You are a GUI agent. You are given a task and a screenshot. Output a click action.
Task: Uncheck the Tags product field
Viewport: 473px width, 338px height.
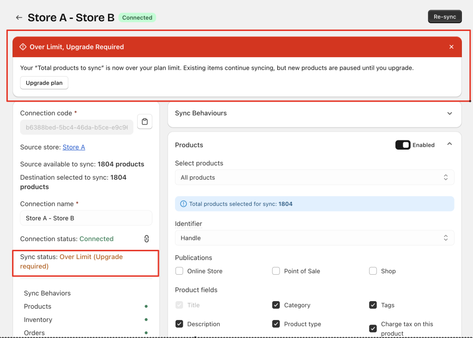(373, 305)
